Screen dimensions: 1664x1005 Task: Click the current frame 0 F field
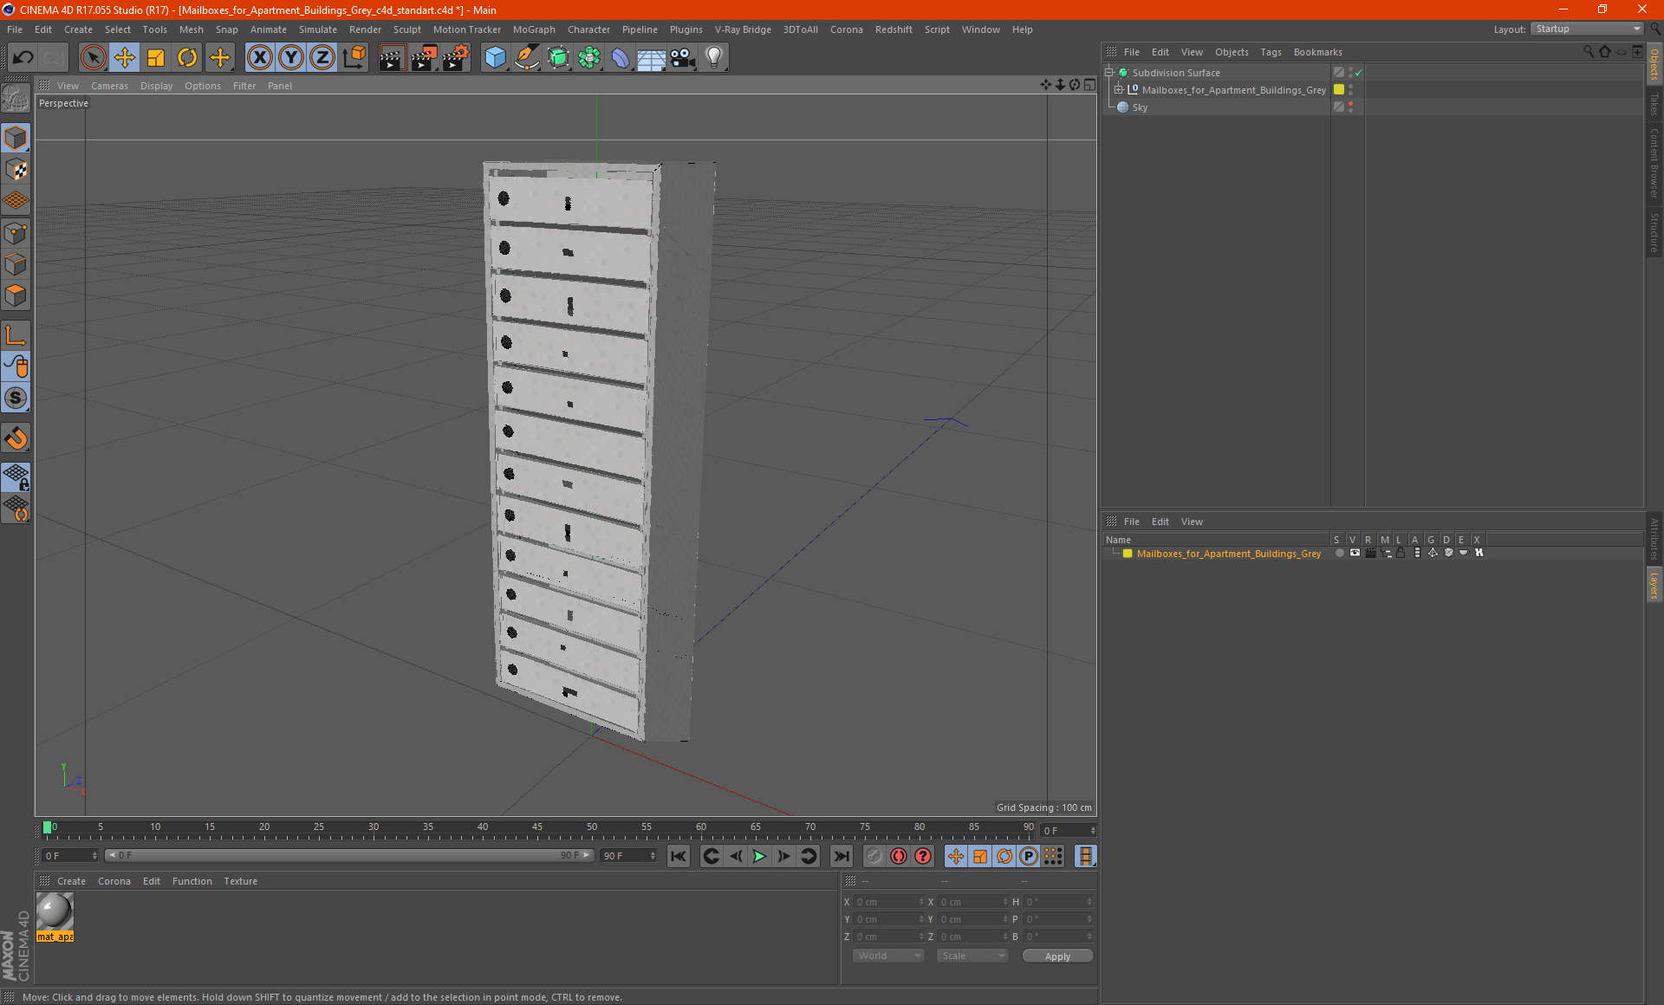[70, 855]
